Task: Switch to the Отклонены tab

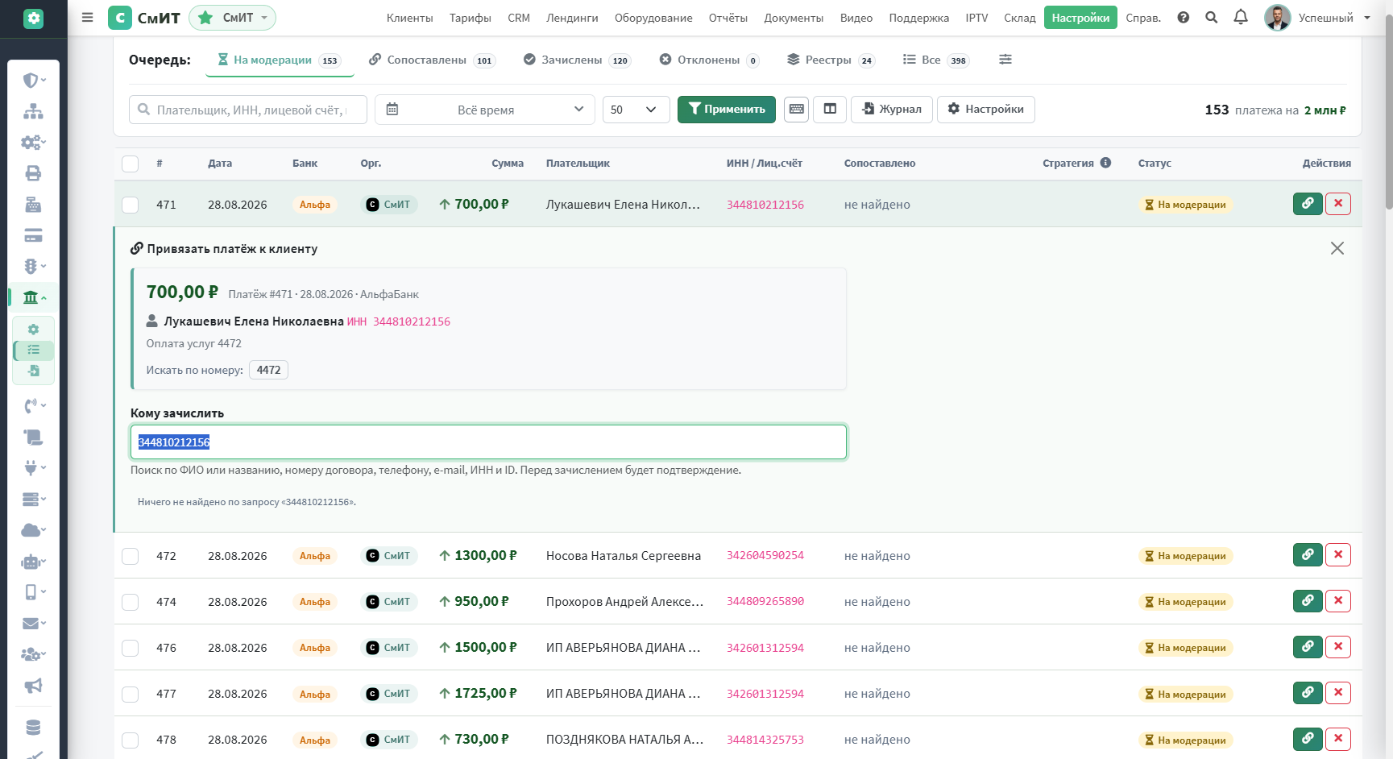Action: [709, 60]
